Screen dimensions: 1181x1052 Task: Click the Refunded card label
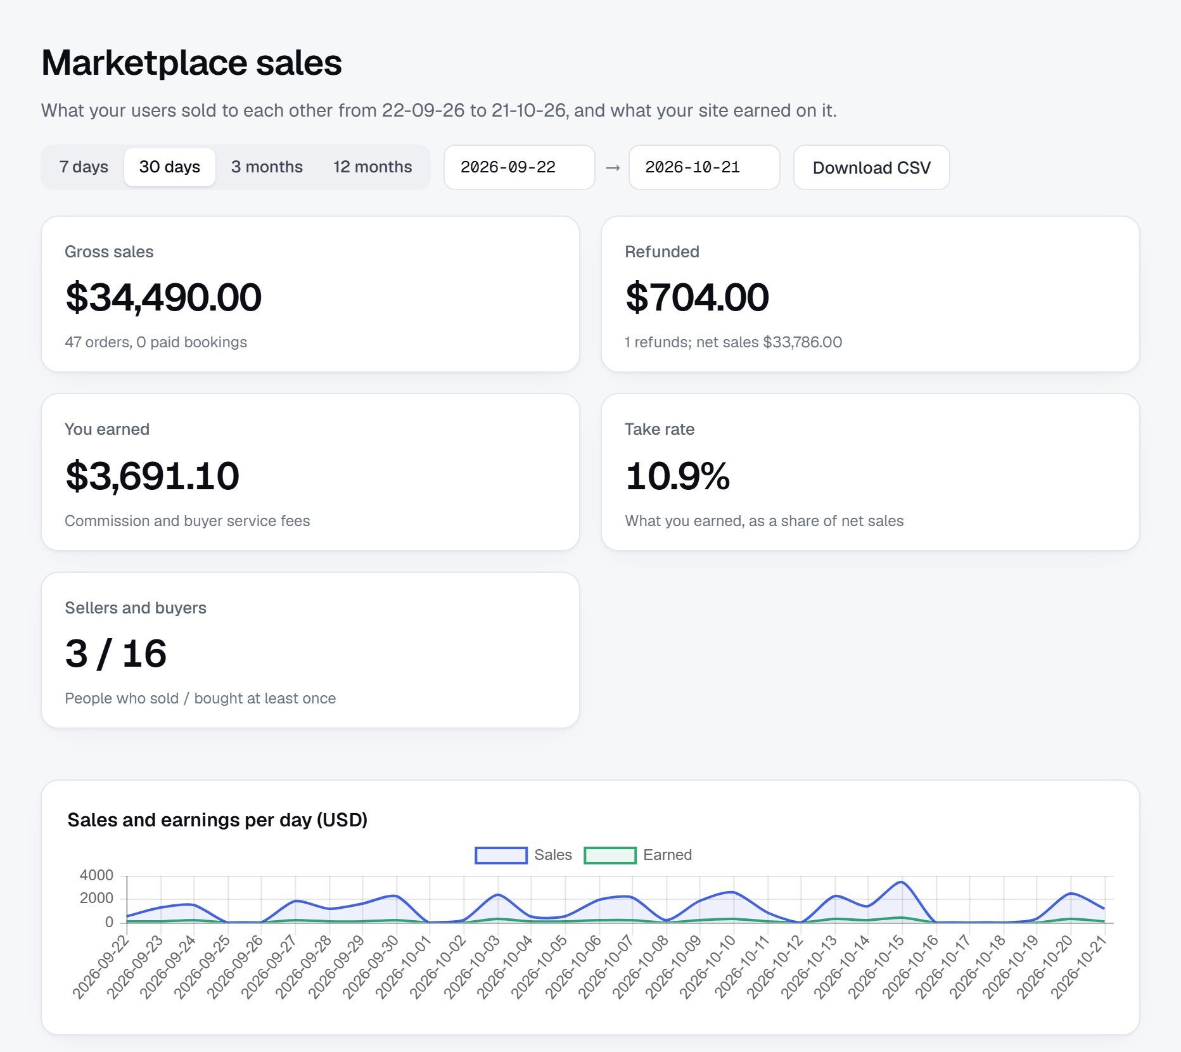click(x=662, y=252)
